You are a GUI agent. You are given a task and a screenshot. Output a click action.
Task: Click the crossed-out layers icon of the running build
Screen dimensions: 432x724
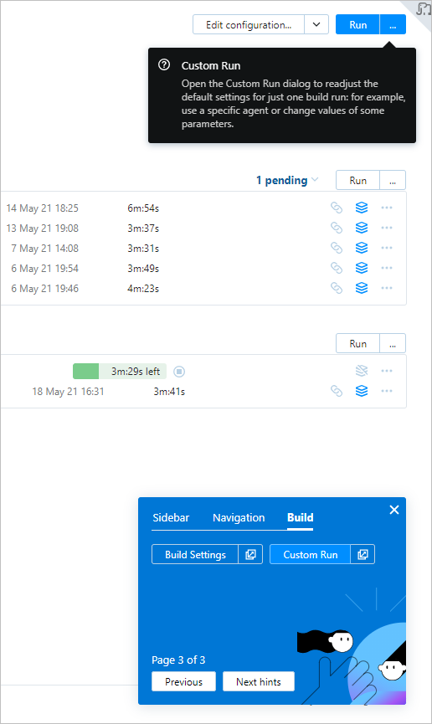click(362, 371)
